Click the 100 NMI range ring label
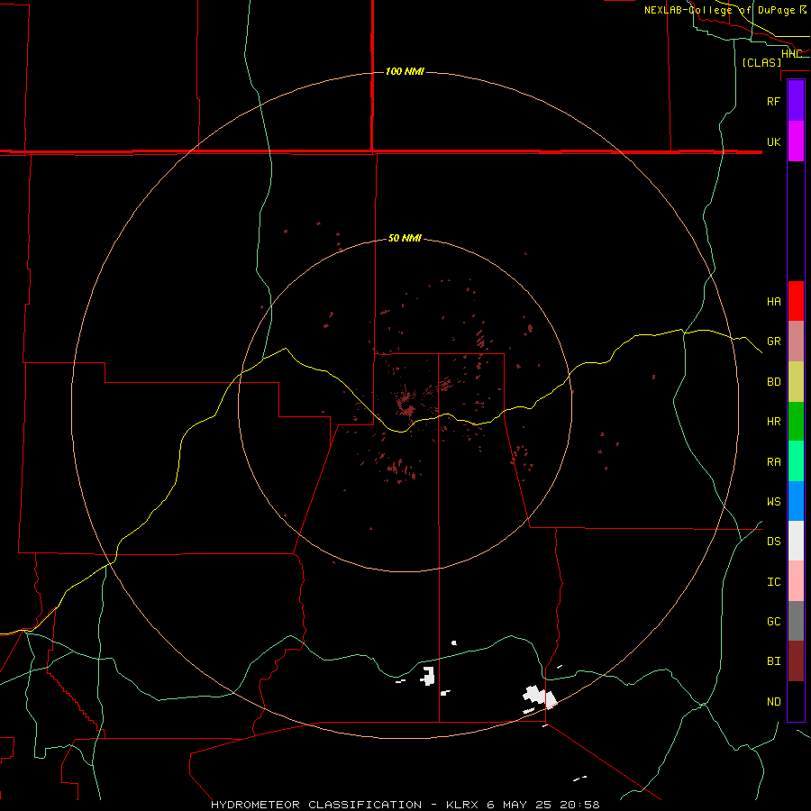 (405, 71)
